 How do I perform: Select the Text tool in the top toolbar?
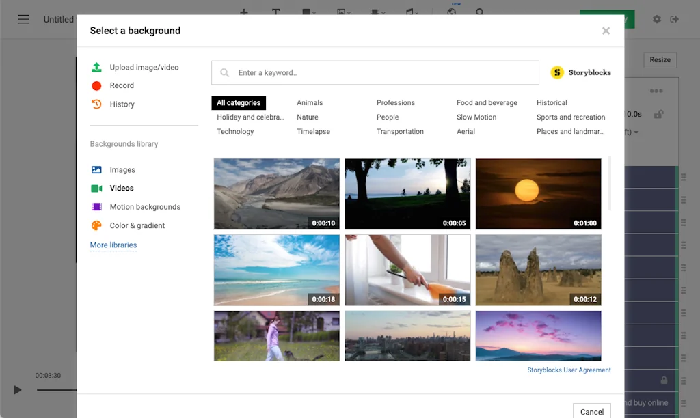(276, 12)
